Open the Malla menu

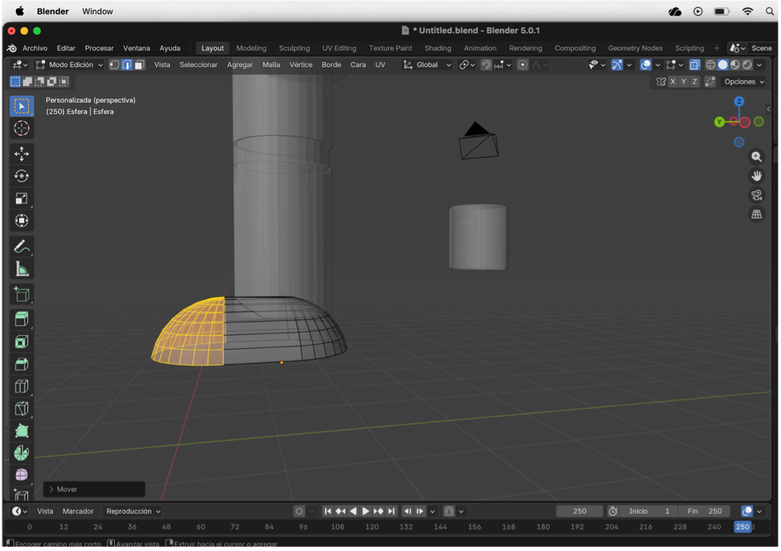[x=271, y=65]
